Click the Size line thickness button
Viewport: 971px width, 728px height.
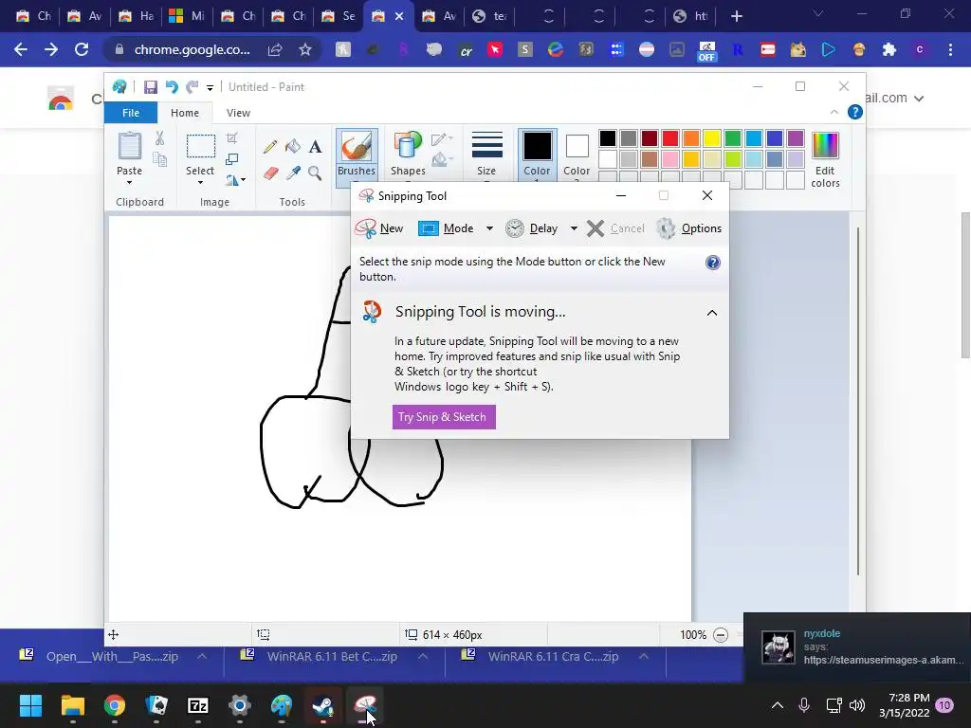pyautogui.click(x=486, y=155)
